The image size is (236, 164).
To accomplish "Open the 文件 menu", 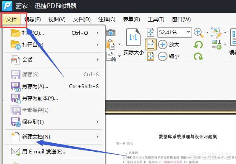I will (x=12, y=19).
